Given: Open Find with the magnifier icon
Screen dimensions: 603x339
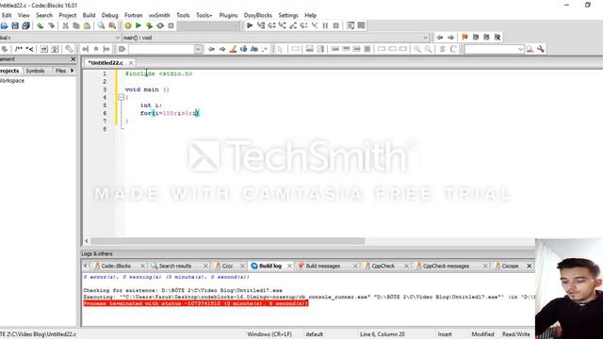Looking at the screenshot, I should point(101,25).
